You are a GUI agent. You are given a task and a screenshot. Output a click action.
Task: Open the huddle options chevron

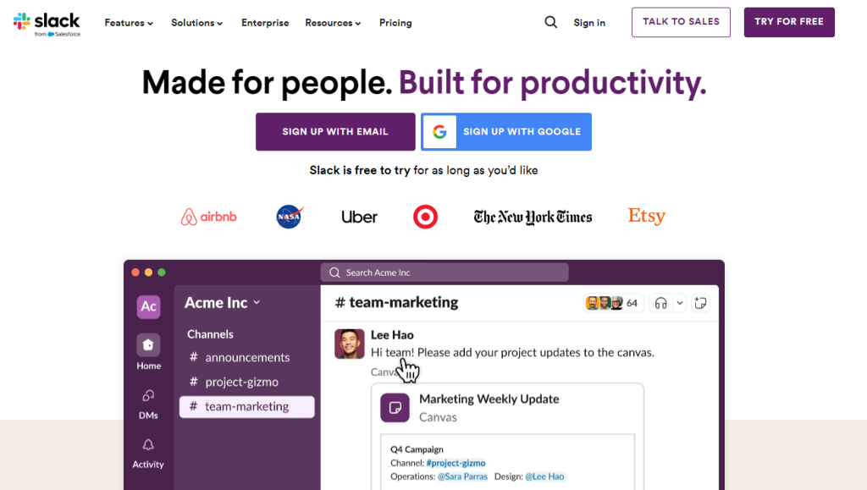(x=680, y=302)
